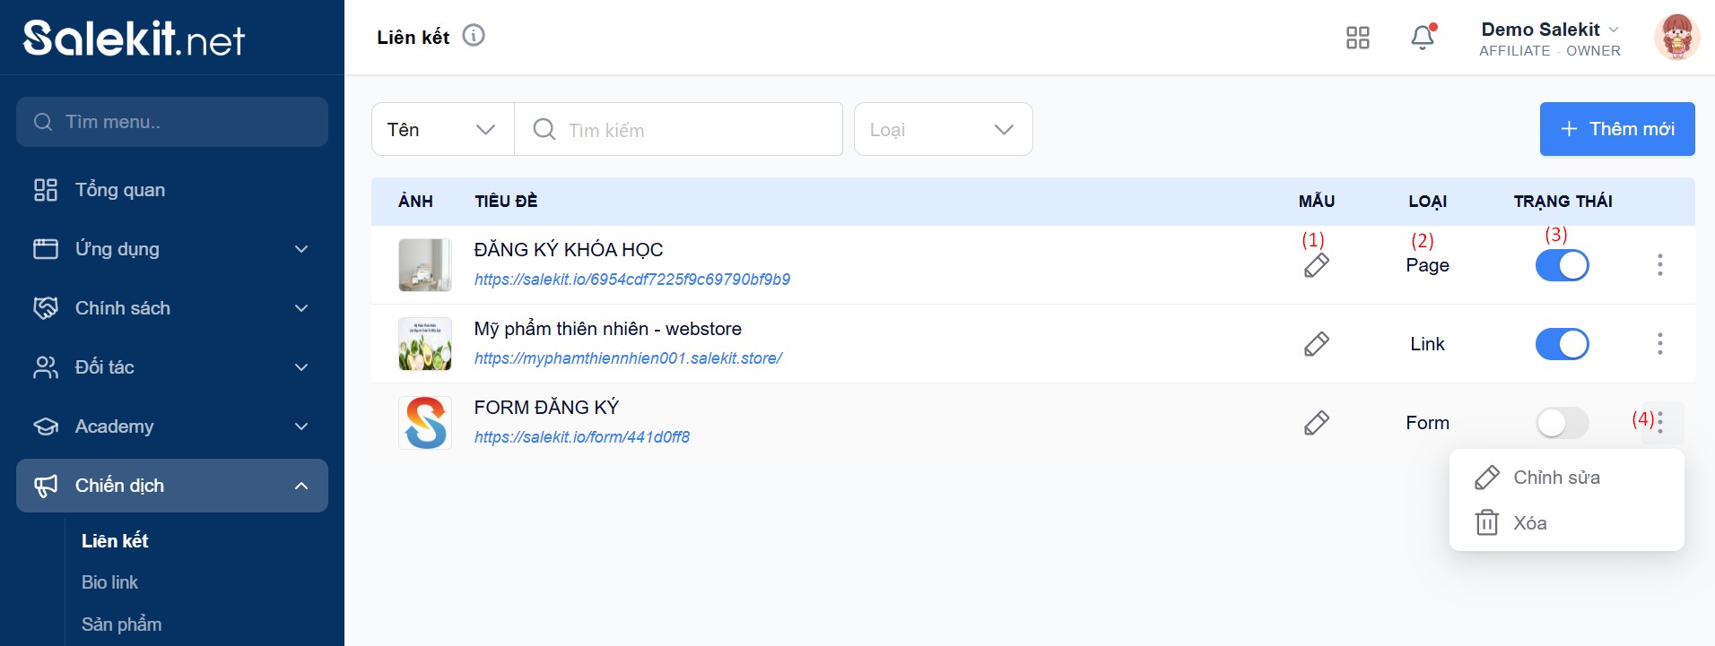Click the Thêm mới button

tap(1616, 129)
